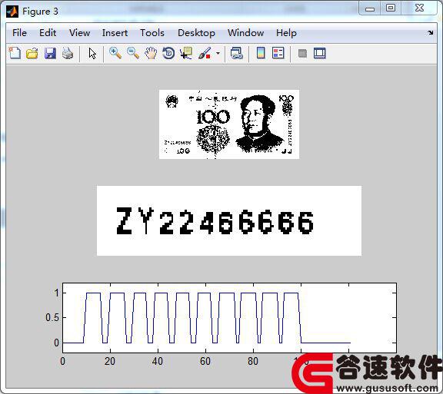Open the File menu
443x394 pixels.
(19, 33)
